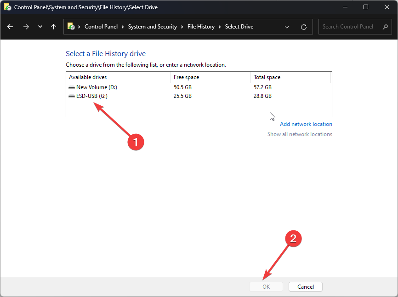The height and width of the screenshot is (297, 398).
Task: Click the File History address bar icon
Action: pos(71,27)
